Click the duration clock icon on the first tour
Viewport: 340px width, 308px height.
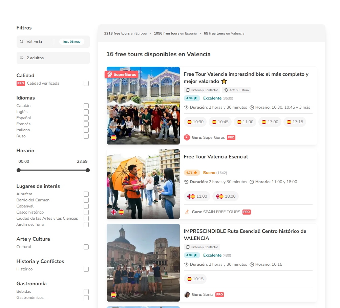click(x=186, y=107)
